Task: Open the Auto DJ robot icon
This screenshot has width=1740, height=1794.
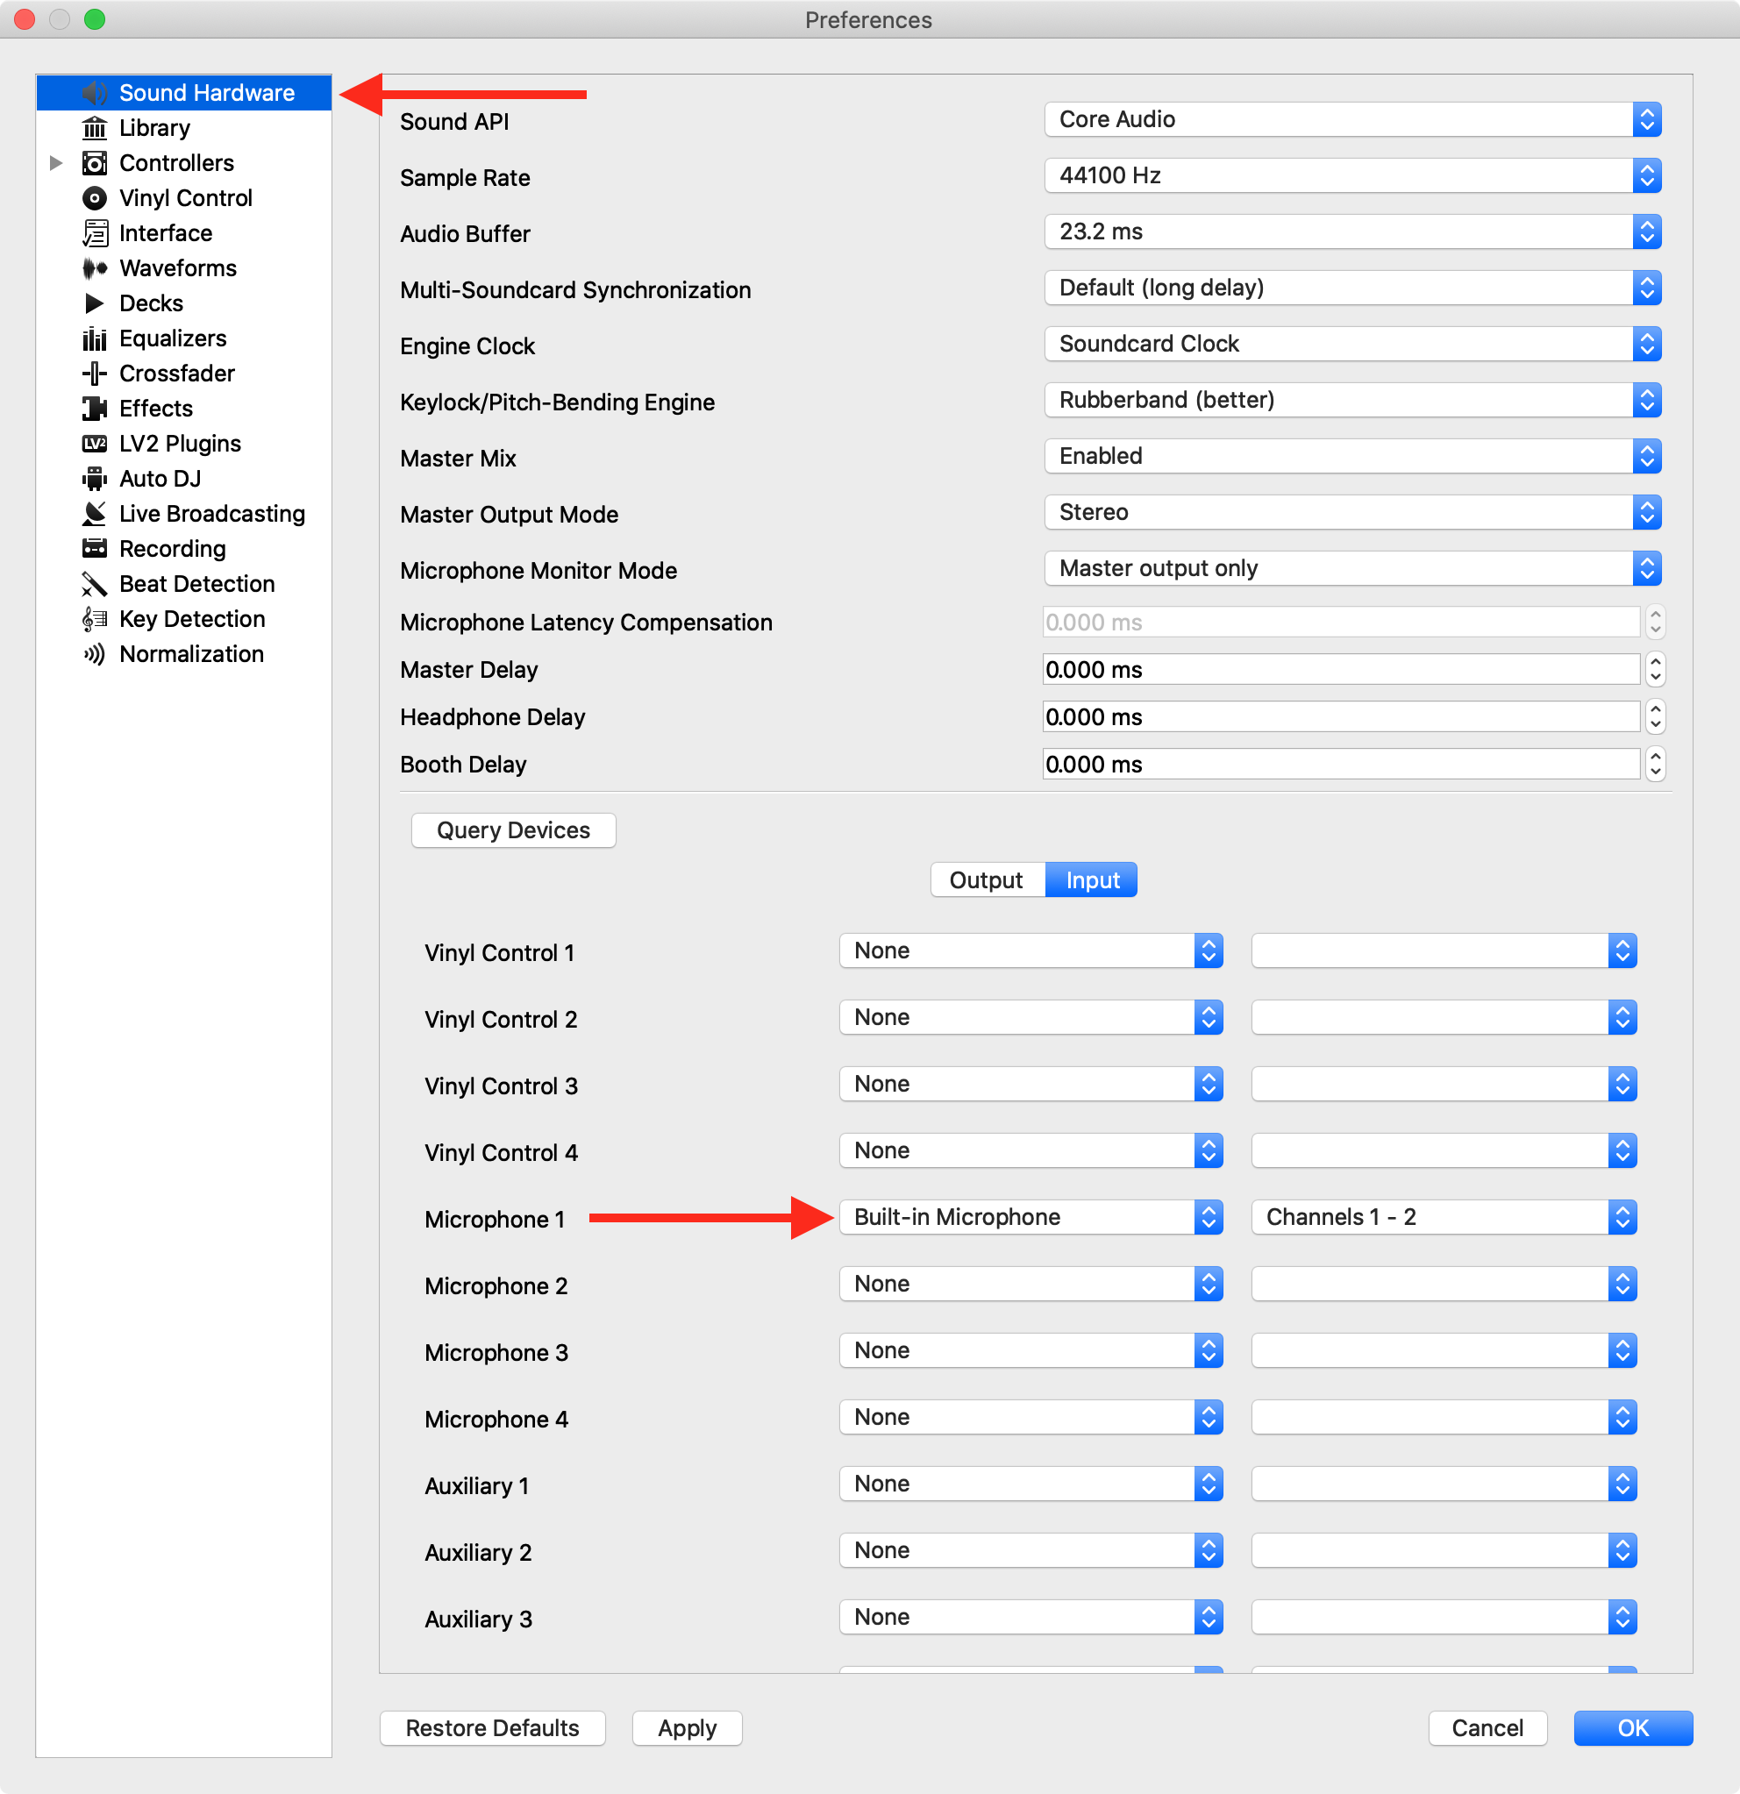Action: (94, 479)
